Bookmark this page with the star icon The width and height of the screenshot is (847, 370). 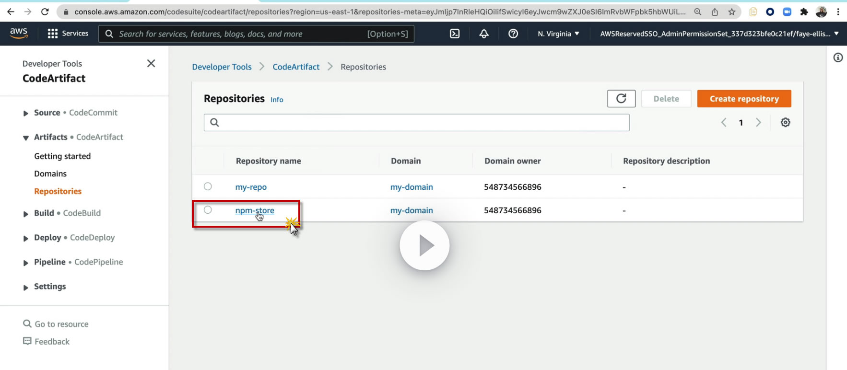pyautogui.click(x=732, y=12)
